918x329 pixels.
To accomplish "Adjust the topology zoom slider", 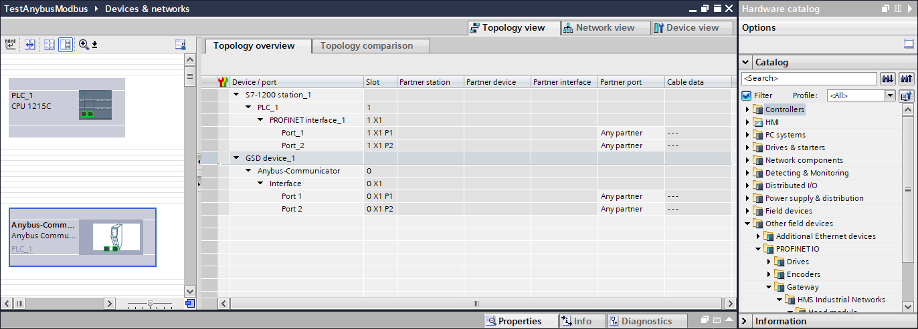I will (150, 304).
